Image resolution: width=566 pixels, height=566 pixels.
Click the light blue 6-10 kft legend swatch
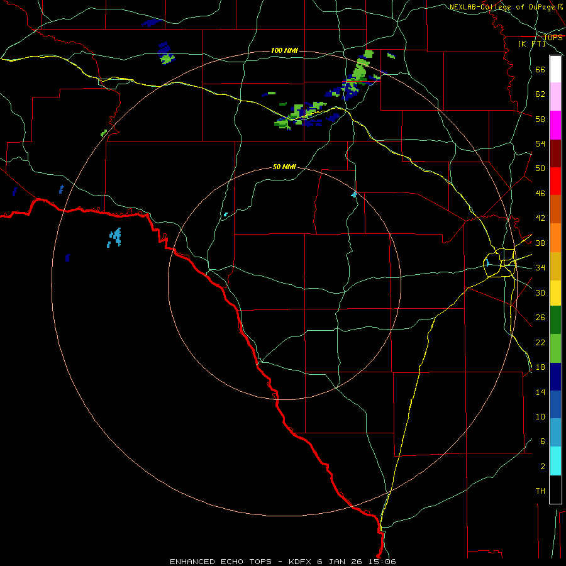(x=555, y=433)
